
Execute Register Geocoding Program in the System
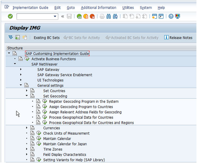(45, 101)
